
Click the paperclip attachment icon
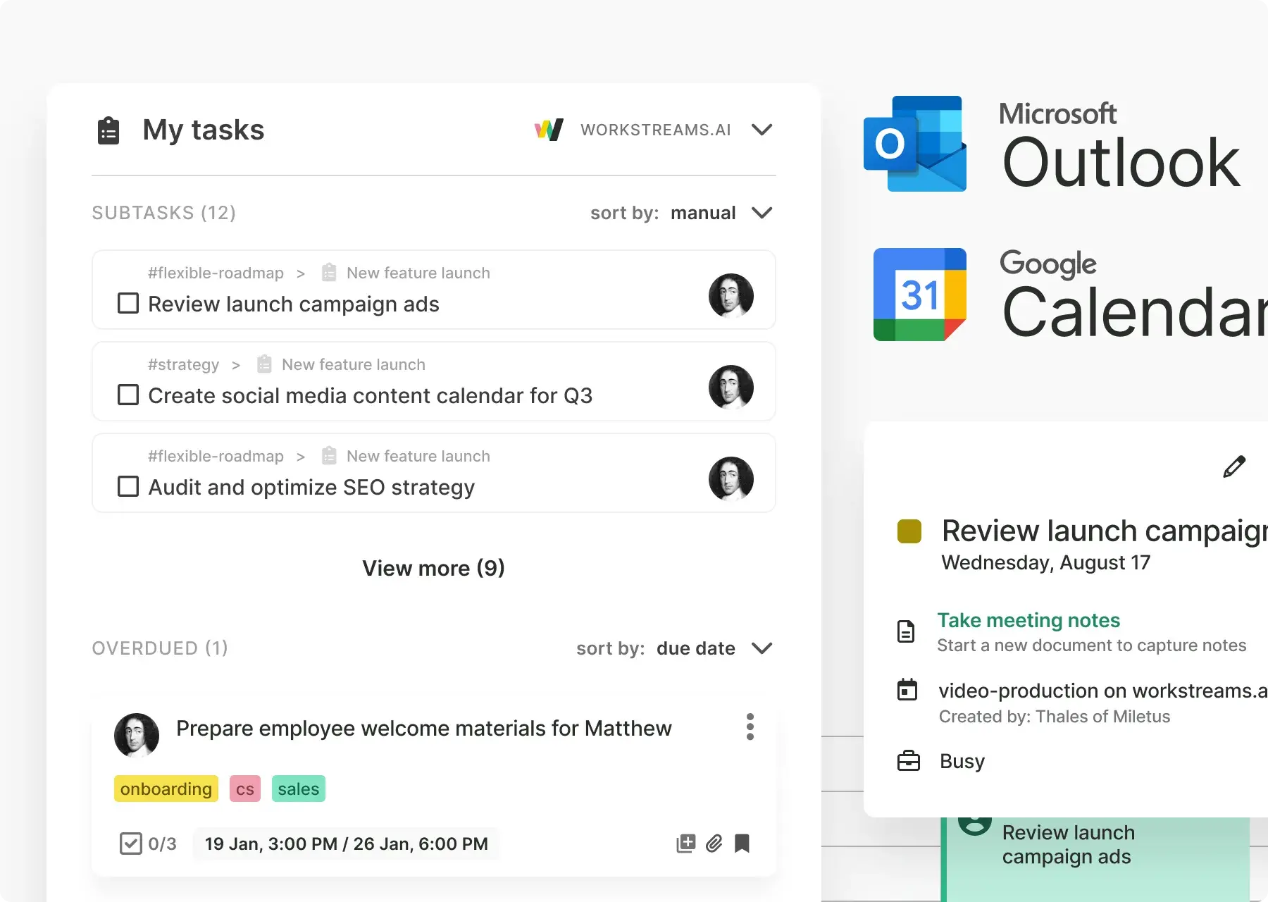point(714,844)
